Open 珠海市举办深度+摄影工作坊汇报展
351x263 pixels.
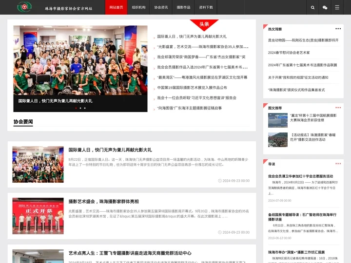[296, 252]
